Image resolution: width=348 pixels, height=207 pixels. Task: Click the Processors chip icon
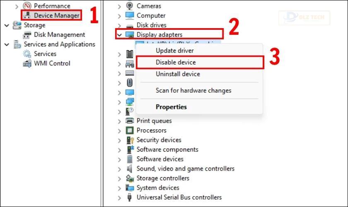pyautogui.click(x=130, y=130)
